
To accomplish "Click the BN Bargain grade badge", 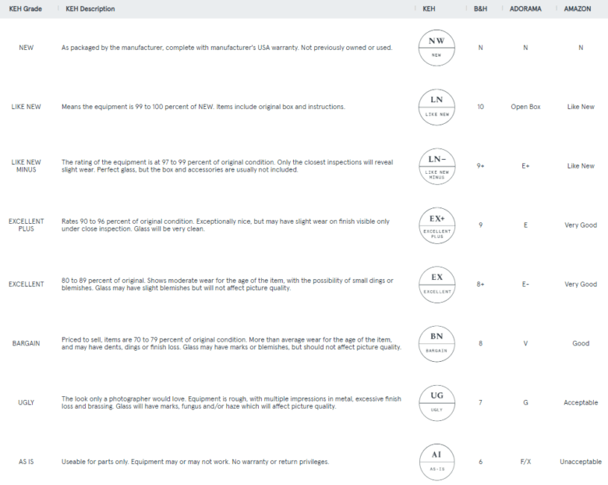I will click(437, 343).
